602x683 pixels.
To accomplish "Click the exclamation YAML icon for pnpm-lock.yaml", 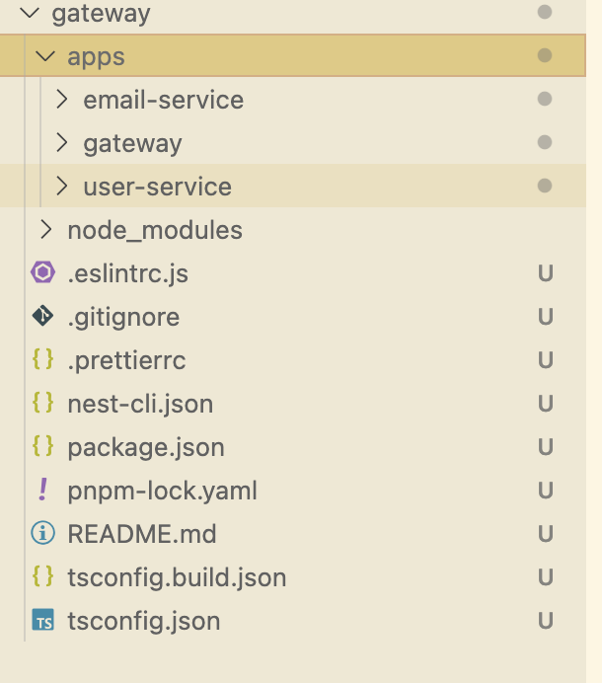I will [x=42, y=490].
